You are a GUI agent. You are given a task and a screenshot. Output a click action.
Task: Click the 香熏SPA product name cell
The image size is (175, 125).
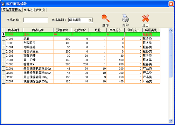[x=38, y=64]
